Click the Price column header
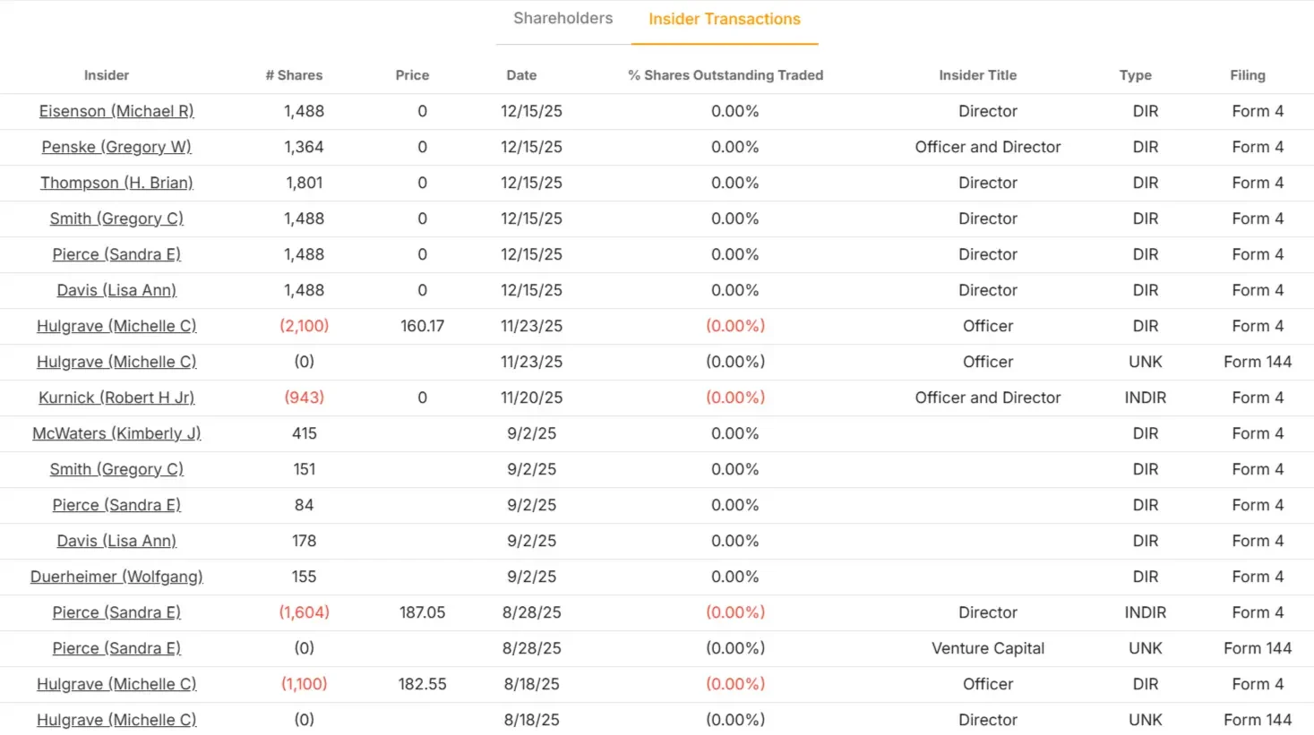Image resolution: width=1314 pixels, height=735 pixels. (412, 75)
